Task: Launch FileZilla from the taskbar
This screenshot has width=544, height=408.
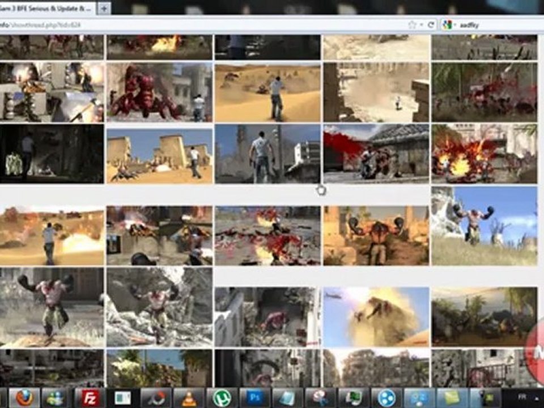Action: click(x=90, y=398)
